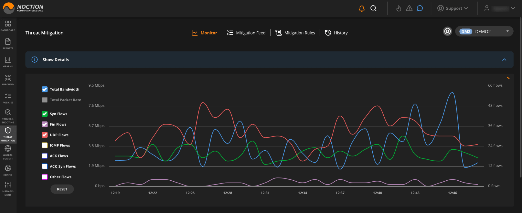Click the Threat Mitigation page title
Viewport: 522px width, 213px height.
pos(44,33)
